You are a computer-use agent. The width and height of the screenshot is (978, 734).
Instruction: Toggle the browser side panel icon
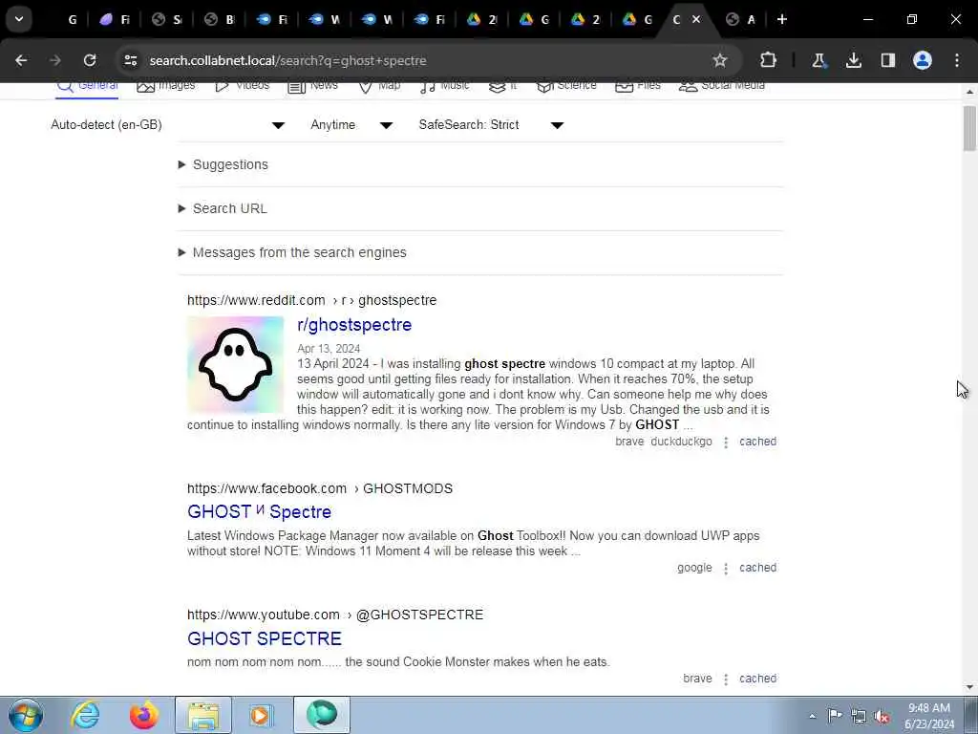pyautogui.click(x=887, y=60)
